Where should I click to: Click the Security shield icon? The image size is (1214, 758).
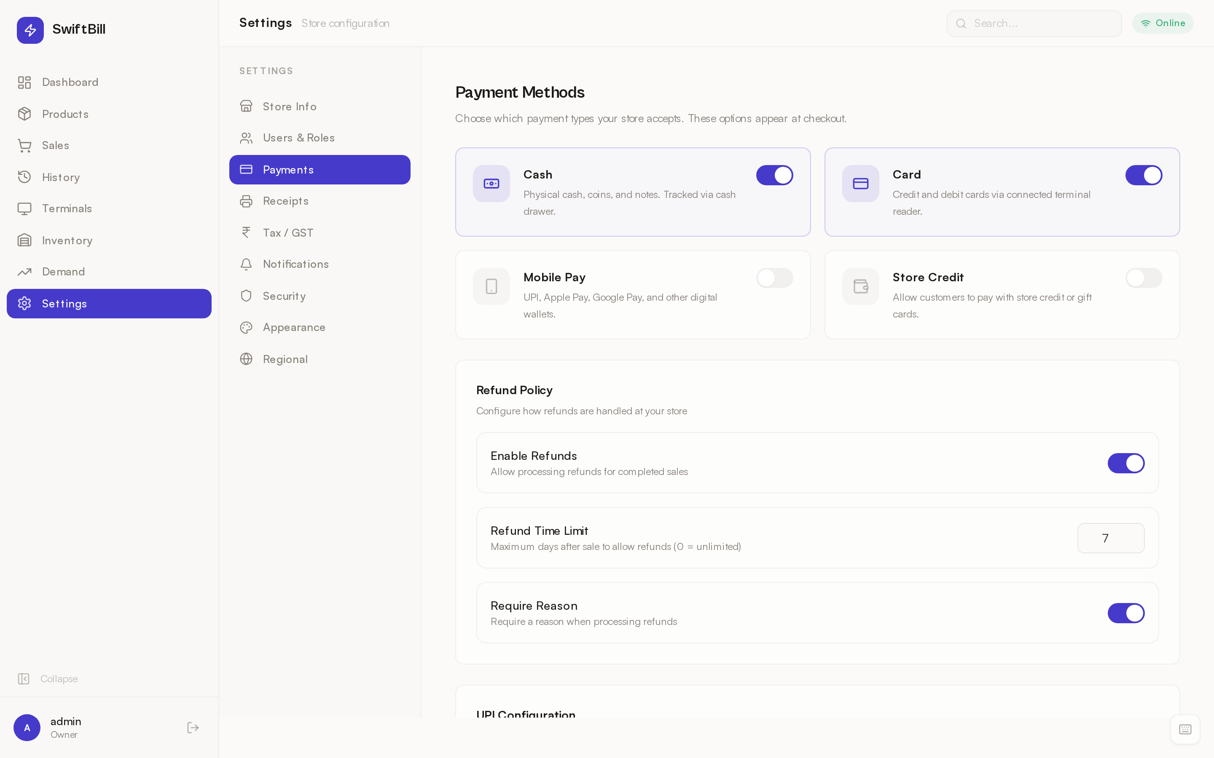pyautogui.click(x=246, y=296)
